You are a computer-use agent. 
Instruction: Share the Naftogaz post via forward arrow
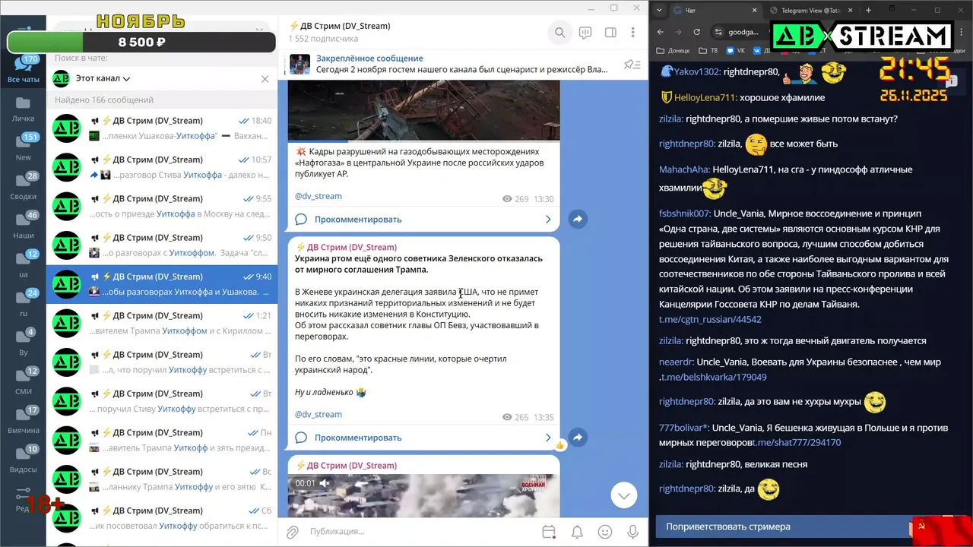click(x=577, y=219)
